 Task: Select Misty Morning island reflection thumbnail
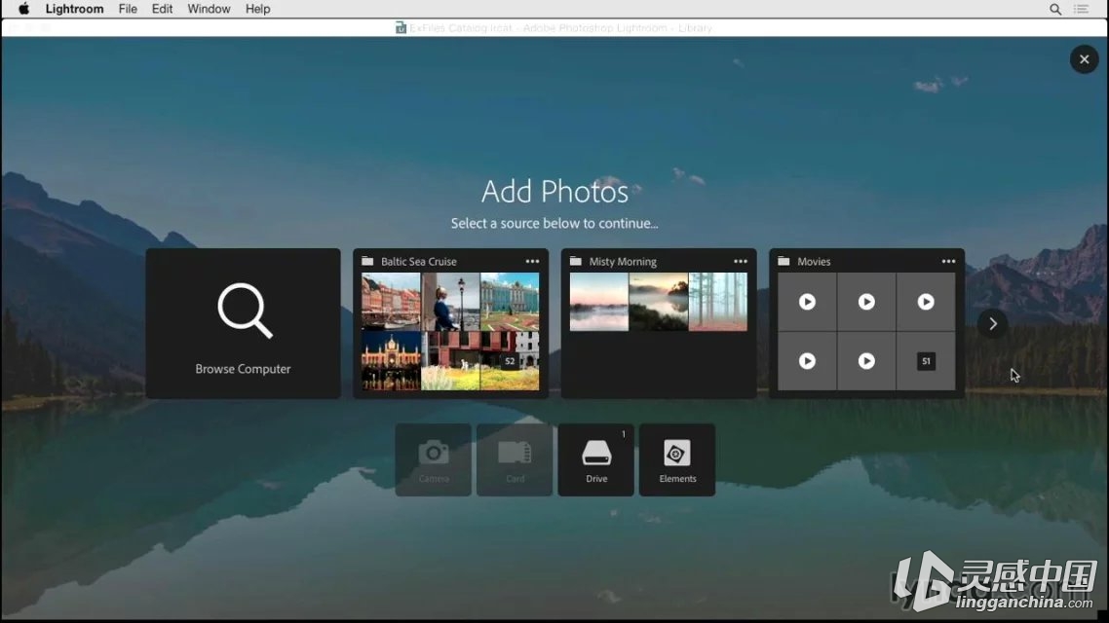tap(659, 303)
